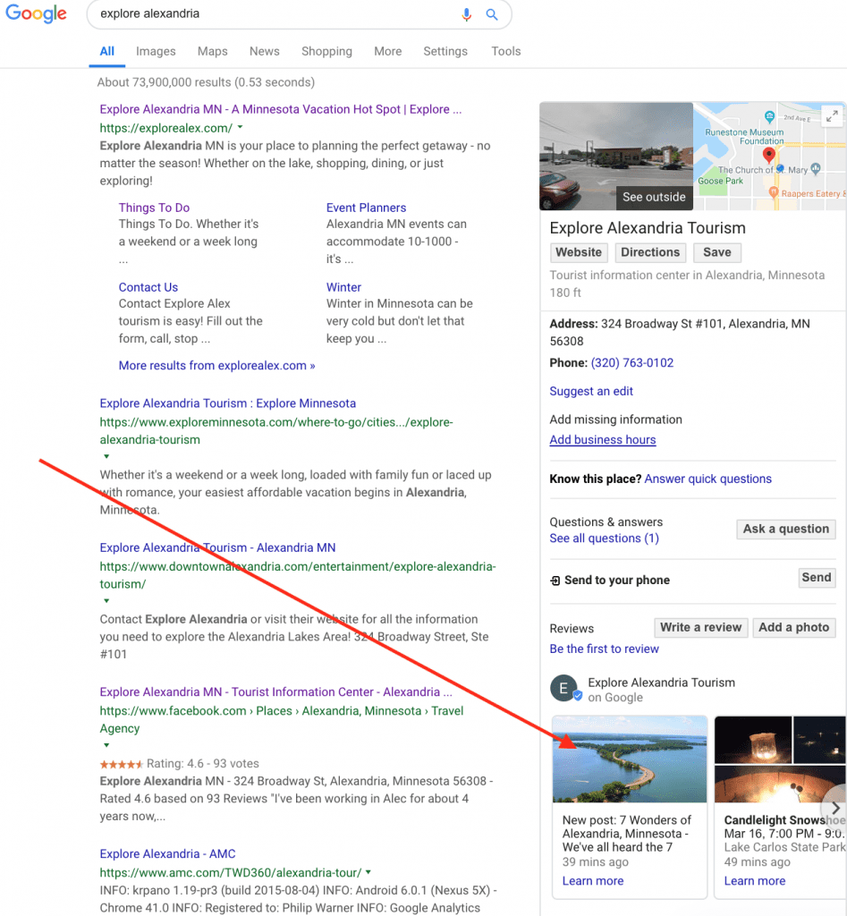
Task: Click Suggest an edit link
Action: (591, 391)
